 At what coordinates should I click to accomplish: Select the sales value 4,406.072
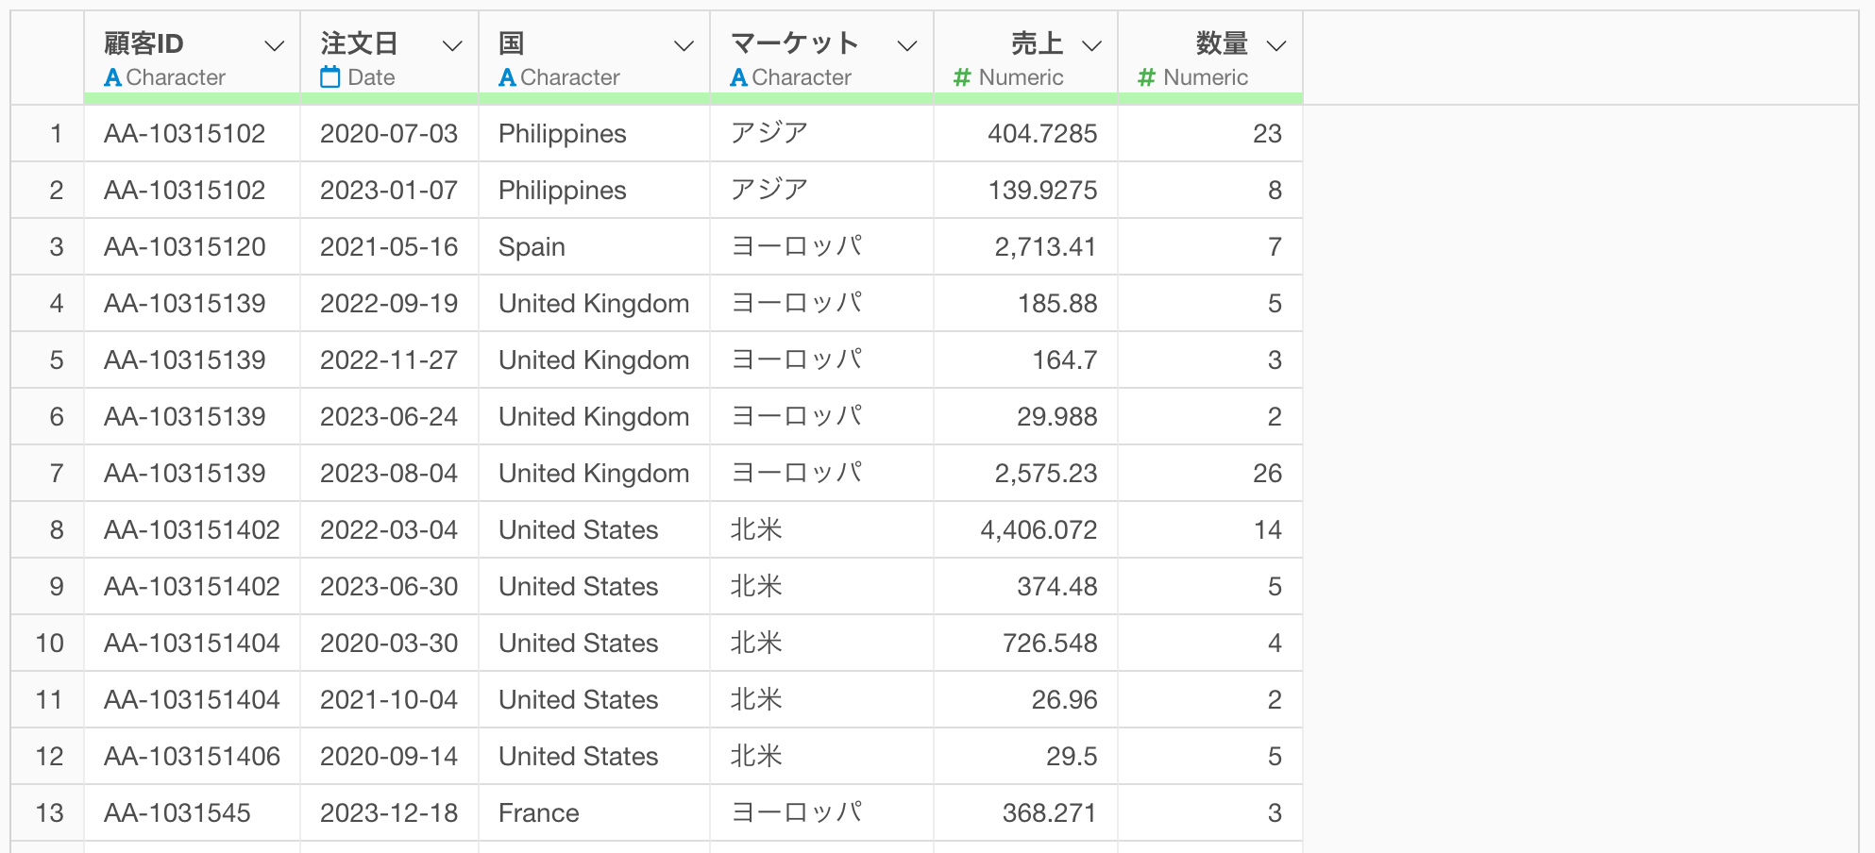click(1038, 530)
